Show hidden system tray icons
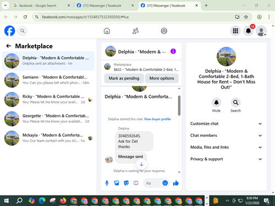The height and width of the screenshot is (206, 275). tap(227, 201)
